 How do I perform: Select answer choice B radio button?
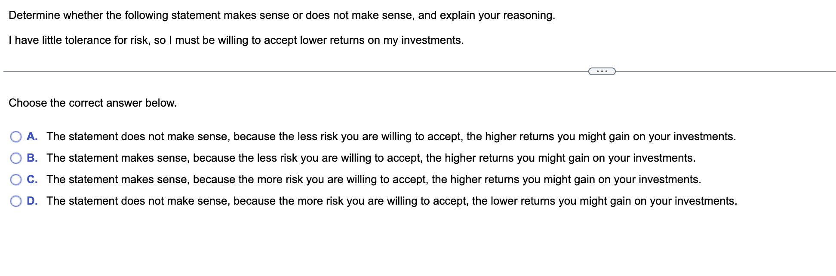[16, 158]
